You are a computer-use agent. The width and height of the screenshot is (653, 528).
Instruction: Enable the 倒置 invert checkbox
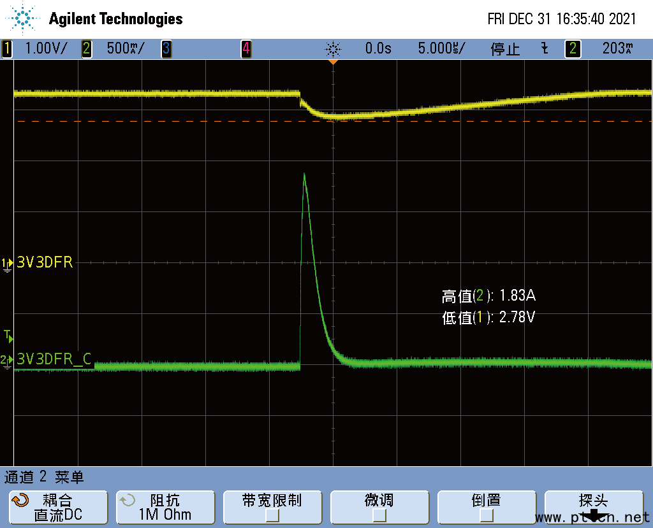pos(487,515)
